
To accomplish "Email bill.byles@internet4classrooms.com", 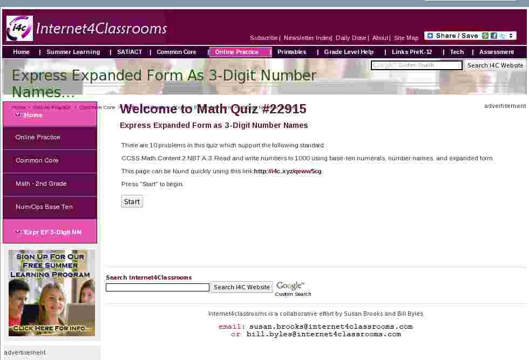I will [x=323, y=334].
